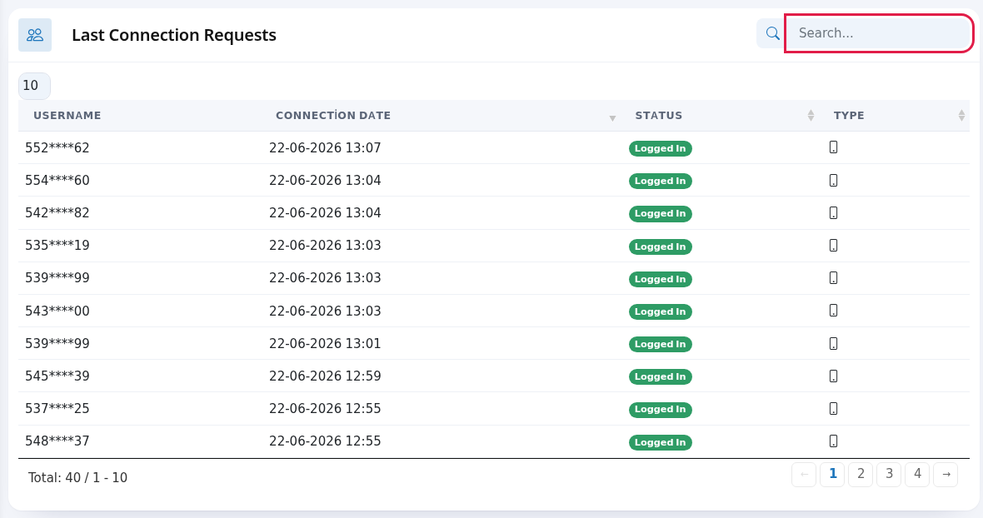Screen dimensions: 983x518
Task: Select pagination page 1
Action: pyautogui.click(x=832, y=474)
